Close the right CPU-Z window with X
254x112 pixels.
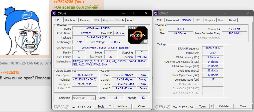coord(248,13)
